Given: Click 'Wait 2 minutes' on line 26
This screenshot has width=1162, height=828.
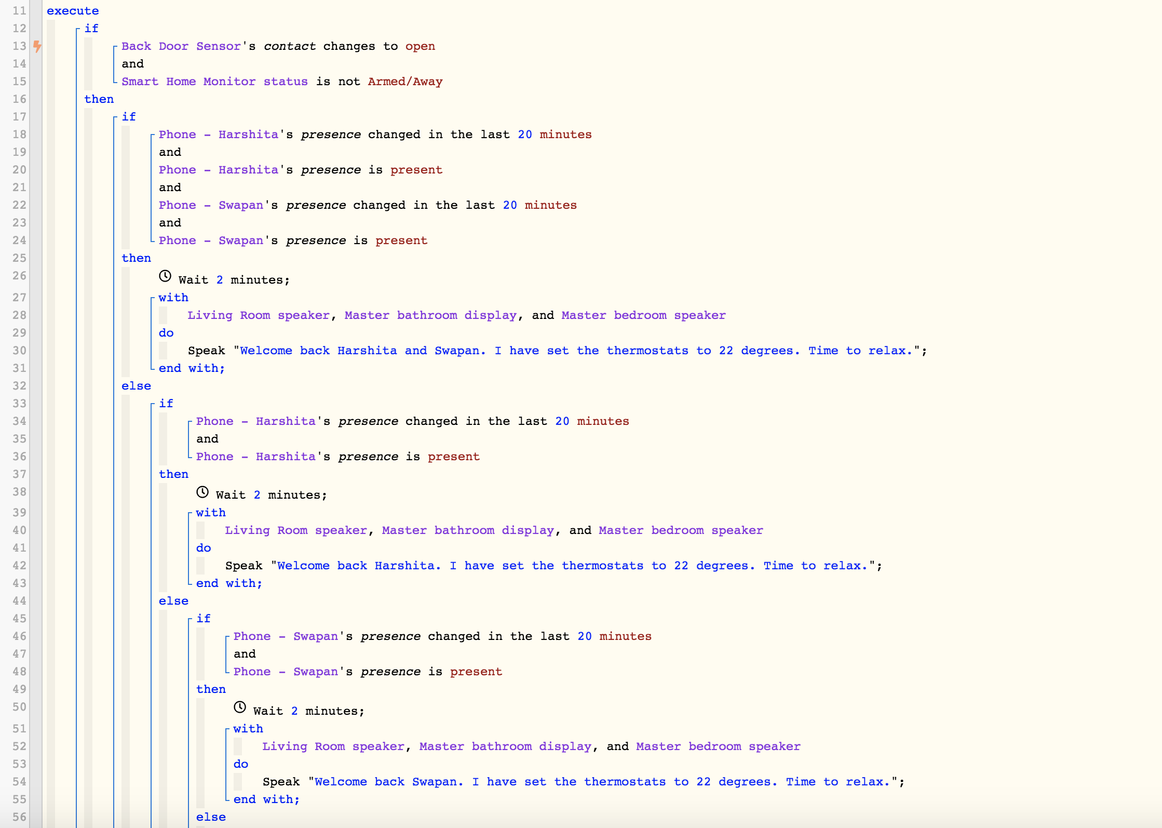Looking at the screenshot, I should 234,280.
